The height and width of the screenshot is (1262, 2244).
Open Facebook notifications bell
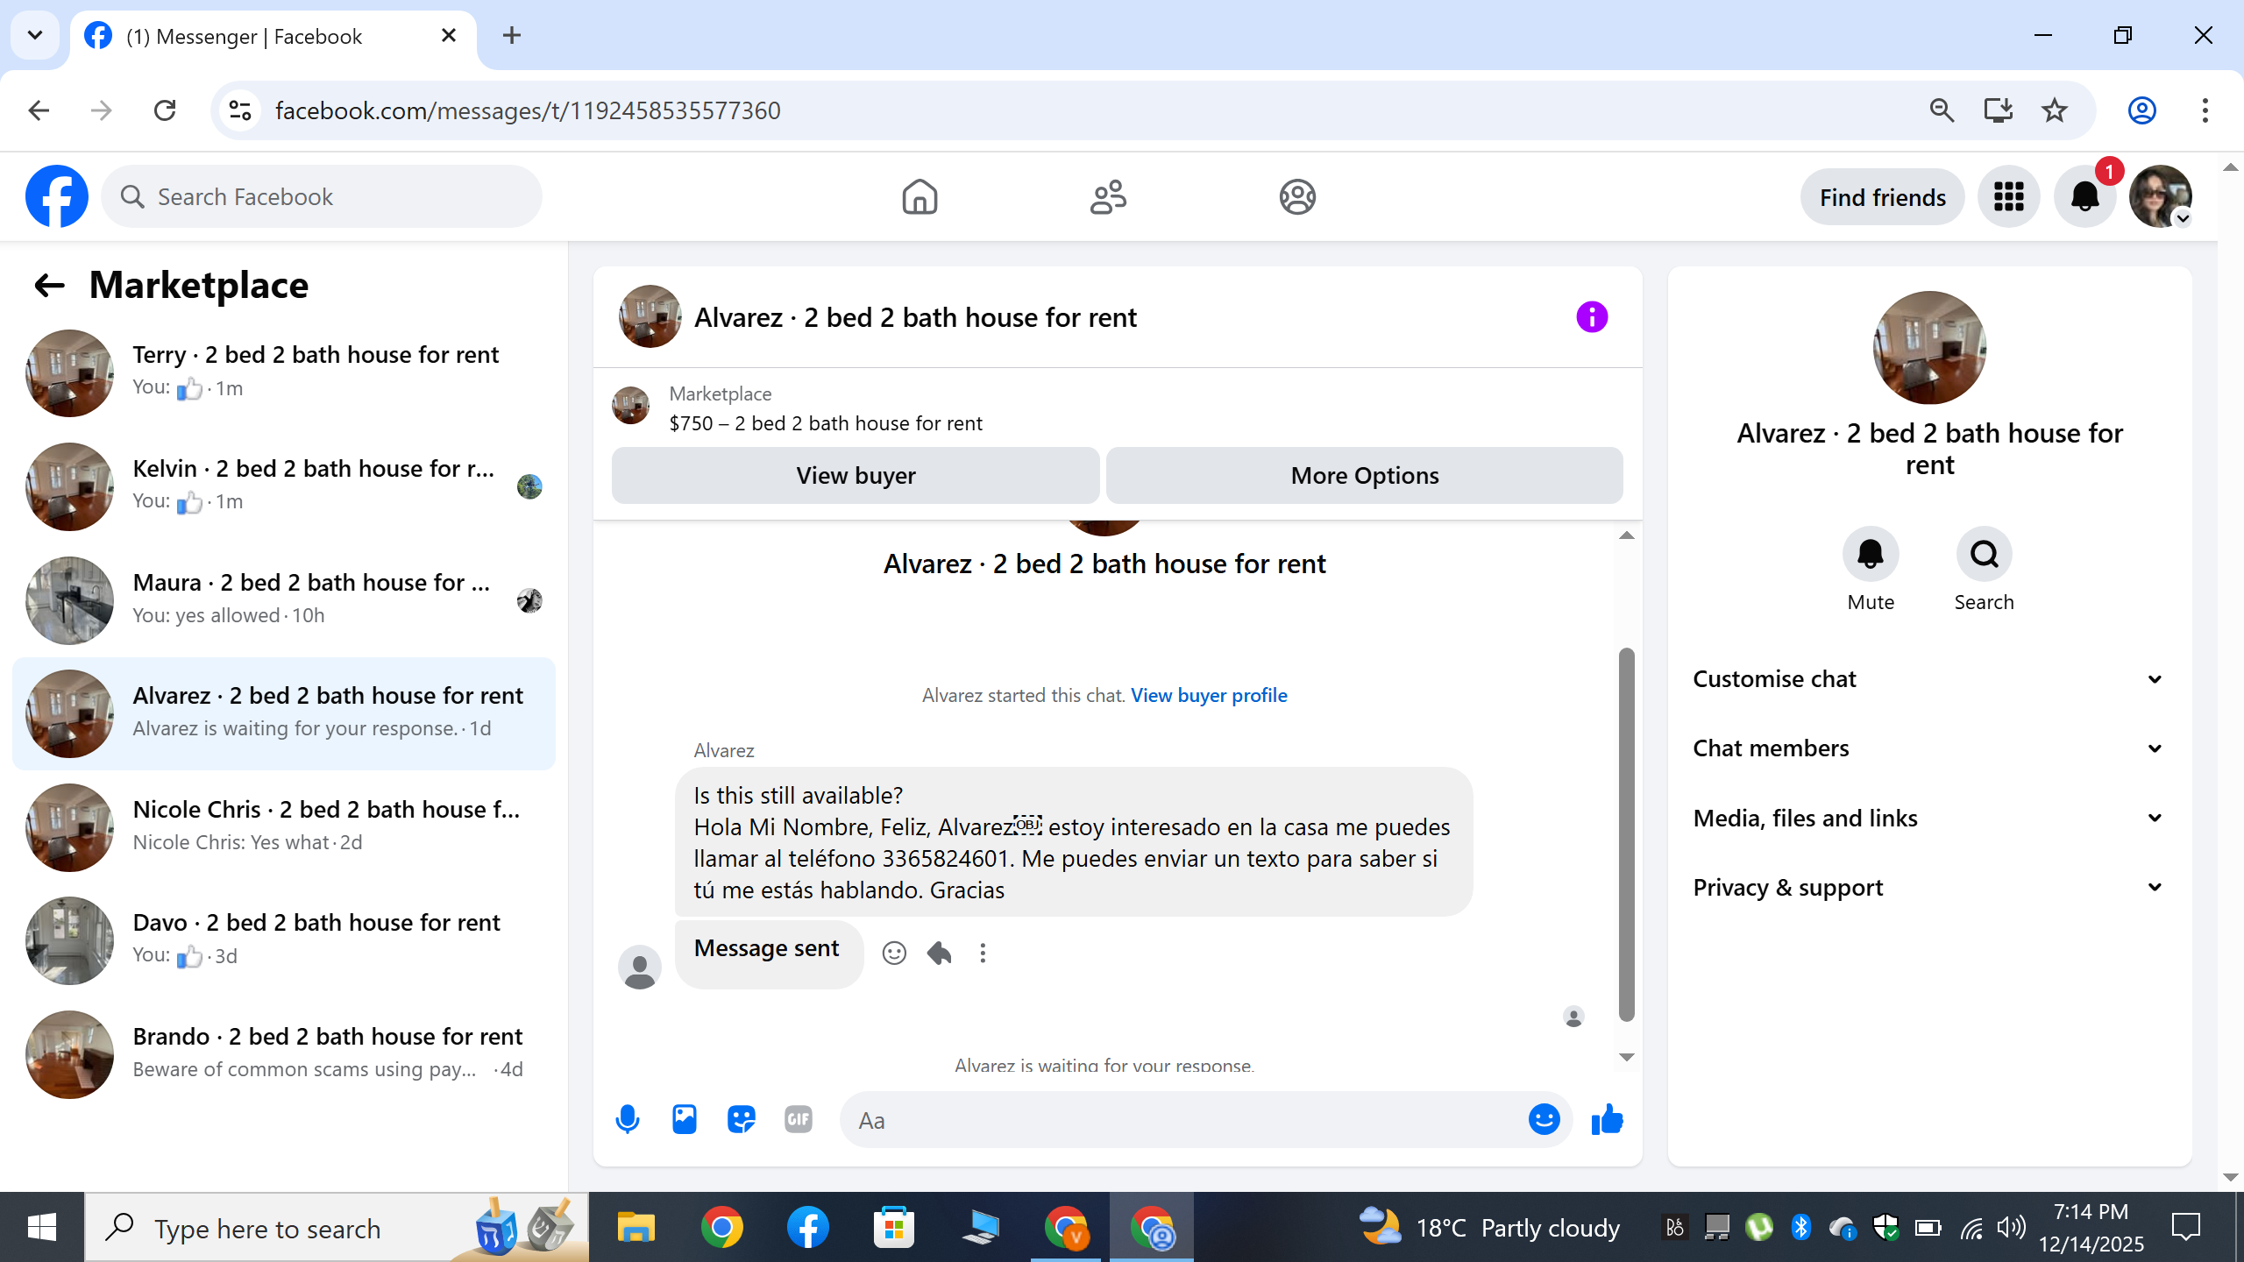[x=2084, y=196]
